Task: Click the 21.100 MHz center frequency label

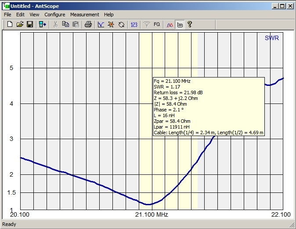Action: [152, 214]
